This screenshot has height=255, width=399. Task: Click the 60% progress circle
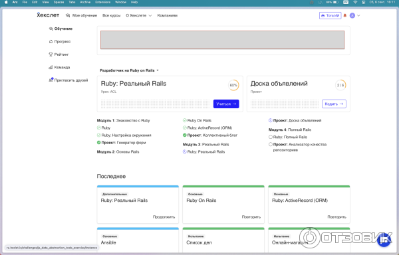pos(233,85)
